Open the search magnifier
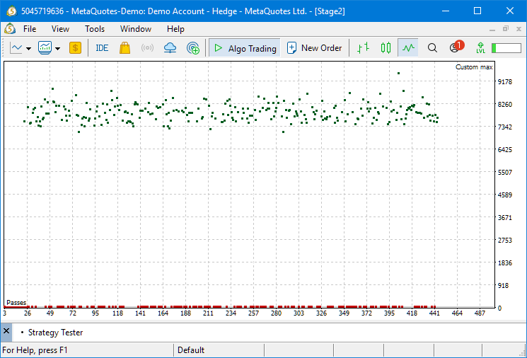 pyautogui.click(x=432, y=48)
